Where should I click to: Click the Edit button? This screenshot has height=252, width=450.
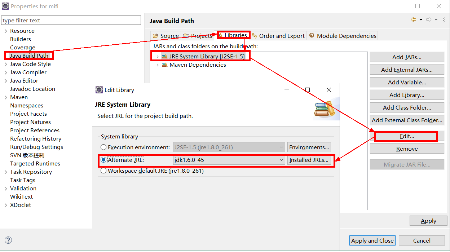tap(407, 136)
